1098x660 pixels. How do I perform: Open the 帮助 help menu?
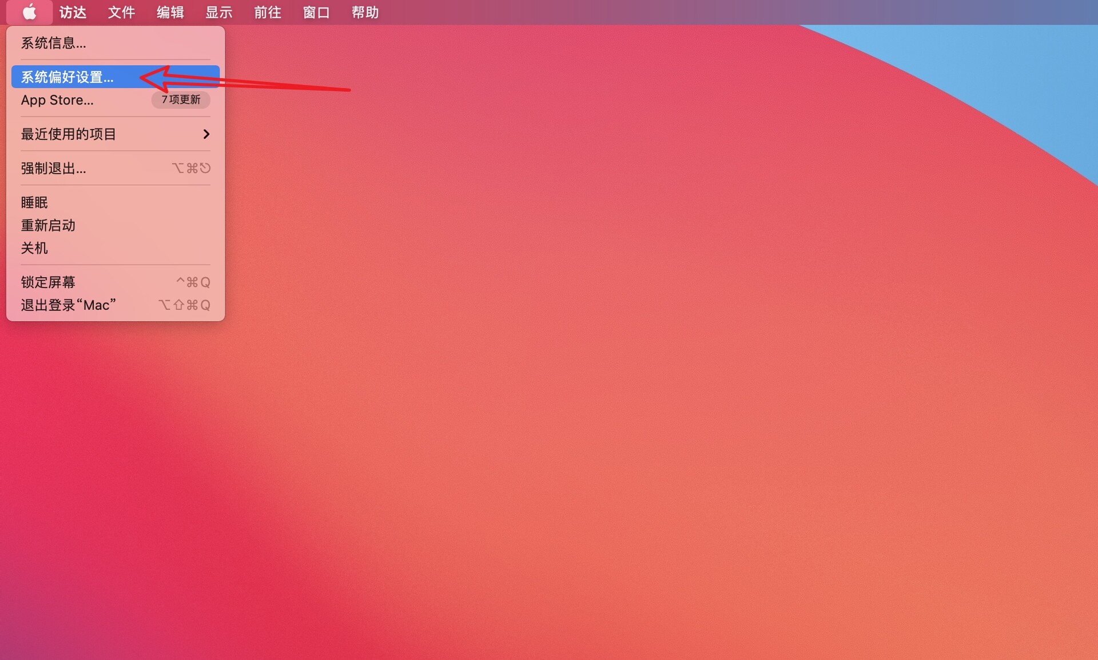tap(365, 12)
